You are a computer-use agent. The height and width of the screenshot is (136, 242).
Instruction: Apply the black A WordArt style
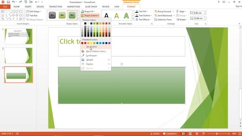coord(106,15)
